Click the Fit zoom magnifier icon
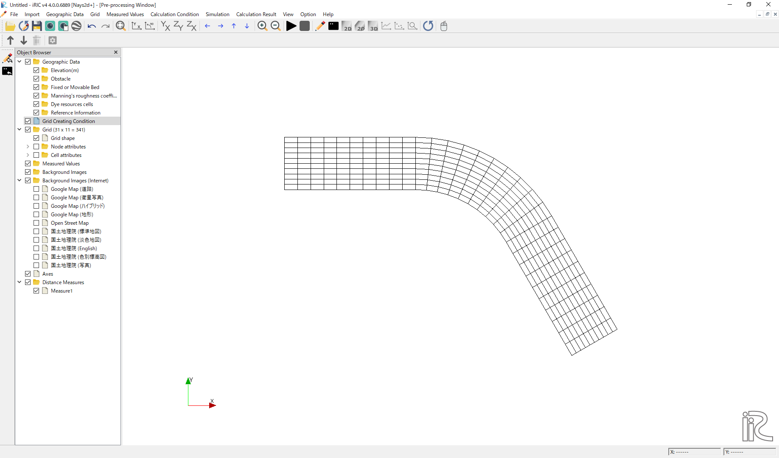The width and height of the screenshot is (779, 458). (121, 26)
